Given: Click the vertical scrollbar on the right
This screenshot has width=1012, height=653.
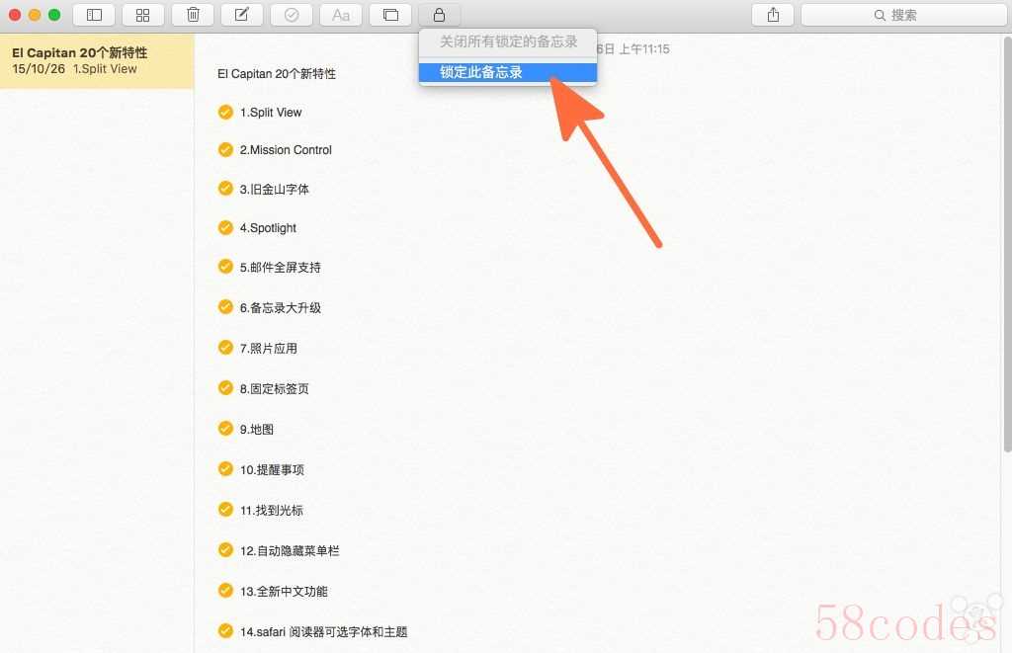Looking at the screenshot, I should coord(1006,247).
